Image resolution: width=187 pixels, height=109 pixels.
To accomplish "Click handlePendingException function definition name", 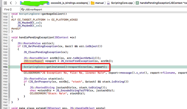I will (36, 38).
